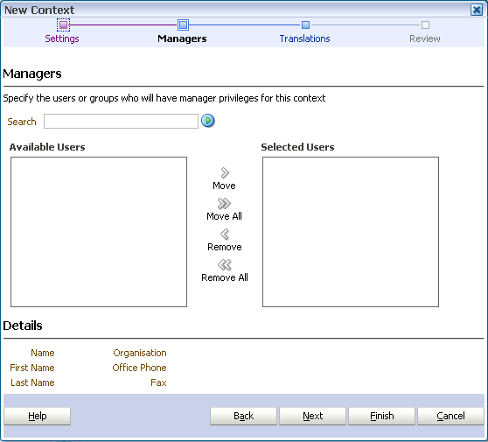488x442 pixels.
Task: Click the Cancel button
Action: point(450,416)
